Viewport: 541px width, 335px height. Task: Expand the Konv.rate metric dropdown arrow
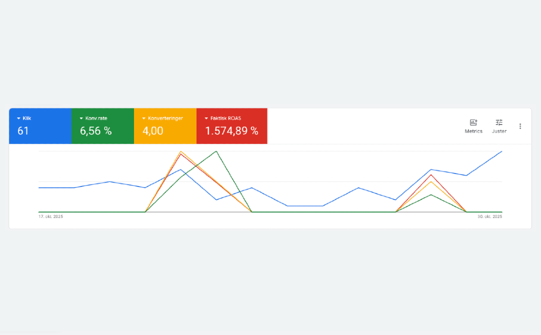(81, 118)
